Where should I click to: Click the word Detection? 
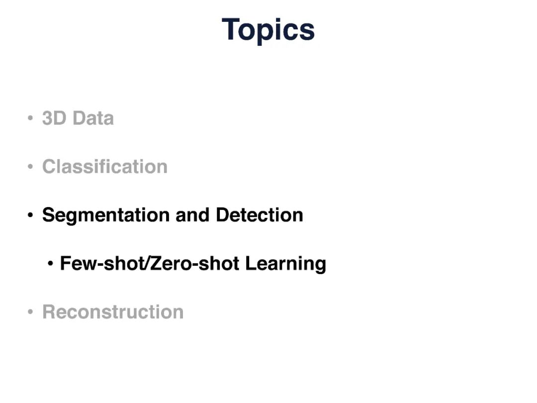259,215
